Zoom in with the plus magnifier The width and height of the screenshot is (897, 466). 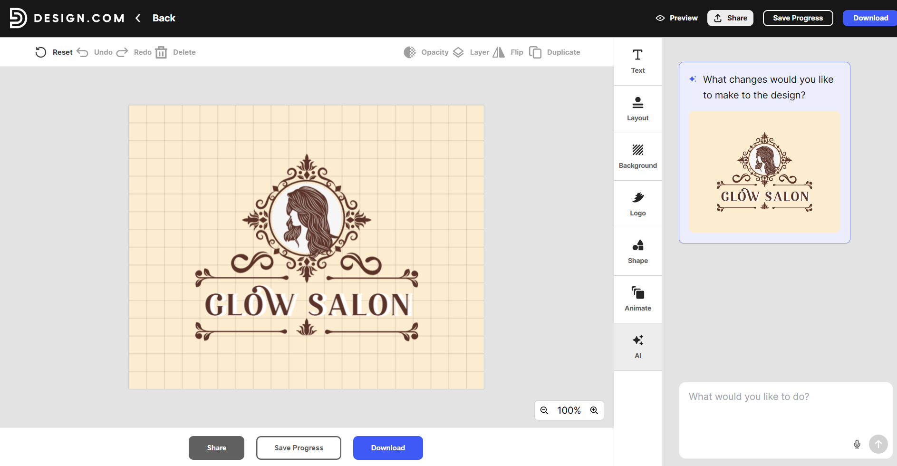594,410
